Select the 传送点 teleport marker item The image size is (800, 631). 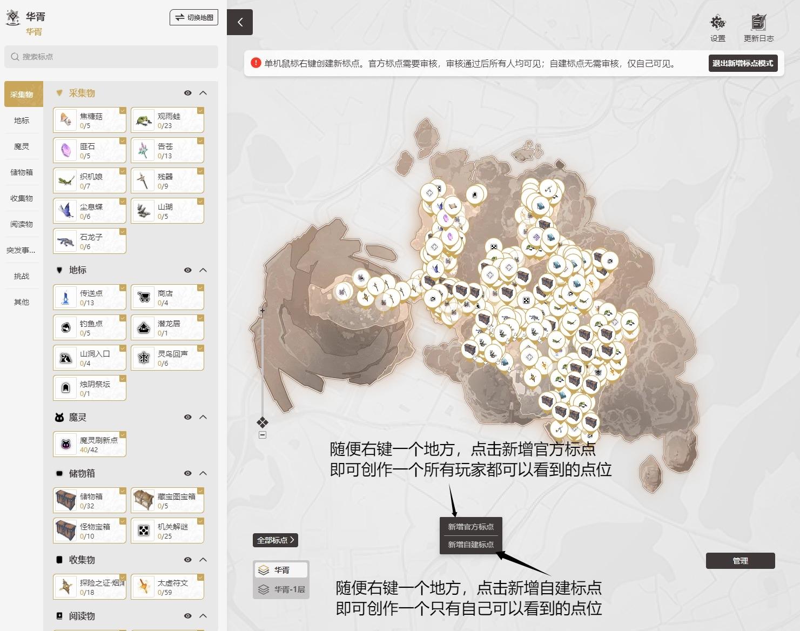click(90, 298)
